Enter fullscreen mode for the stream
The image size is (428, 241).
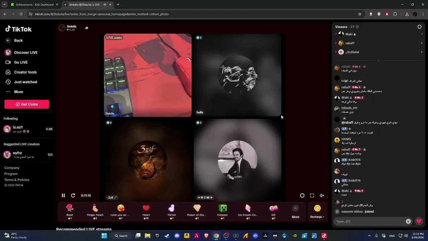point(312,195)
